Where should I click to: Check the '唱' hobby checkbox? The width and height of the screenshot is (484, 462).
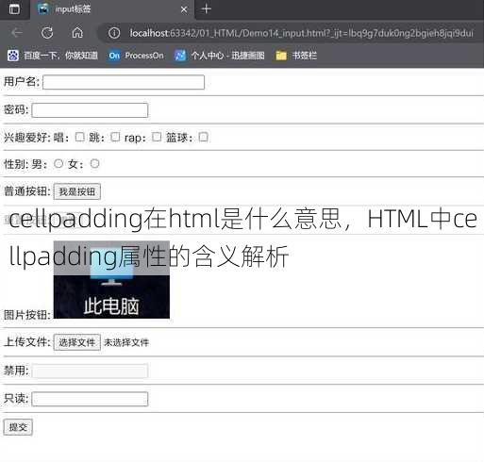80,137
